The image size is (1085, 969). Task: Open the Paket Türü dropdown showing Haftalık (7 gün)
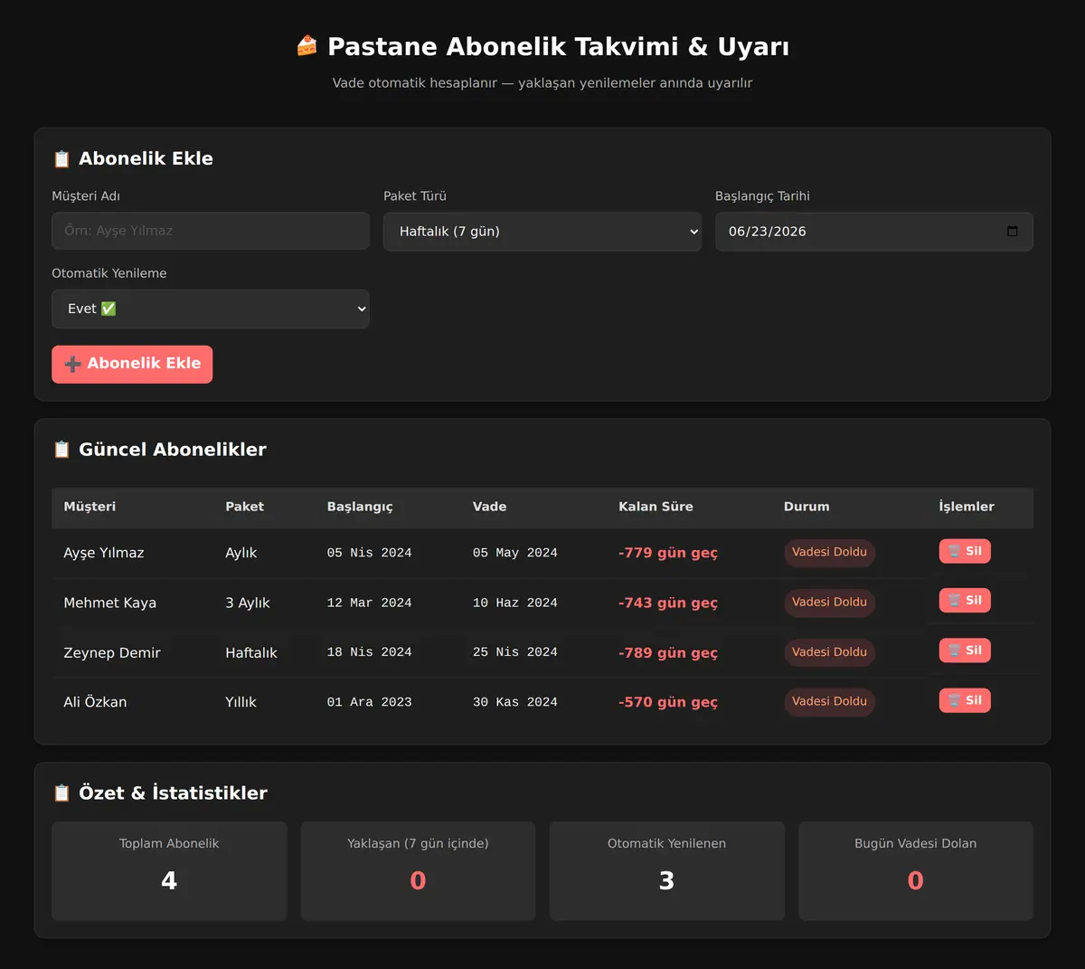click(542, 232)
